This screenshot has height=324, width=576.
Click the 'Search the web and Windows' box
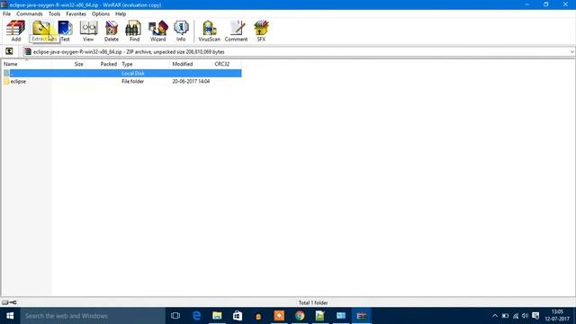click(x=93, y=316)
